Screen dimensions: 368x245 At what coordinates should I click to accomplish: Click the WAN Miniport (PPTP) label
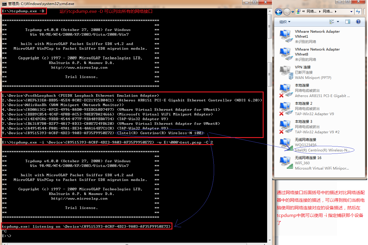tap(314, 78)
